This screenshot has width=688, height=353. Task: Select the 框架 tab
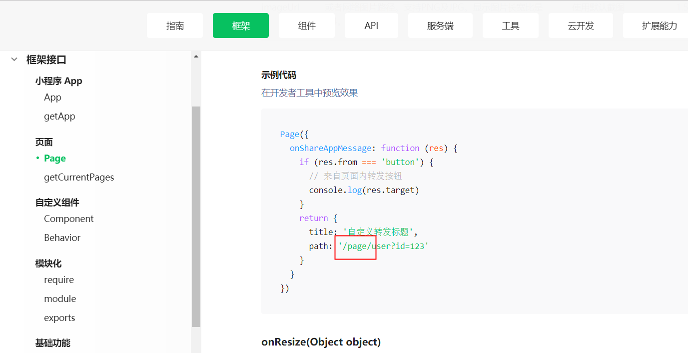(x=241, y=25)
